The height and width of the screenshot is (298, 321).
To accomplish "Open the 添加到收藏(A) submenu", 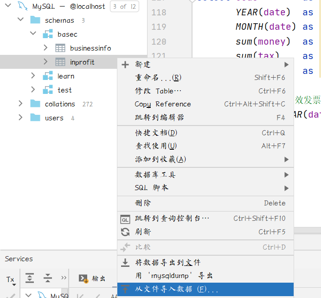I will pyautogui.click(x=205, y=159).
